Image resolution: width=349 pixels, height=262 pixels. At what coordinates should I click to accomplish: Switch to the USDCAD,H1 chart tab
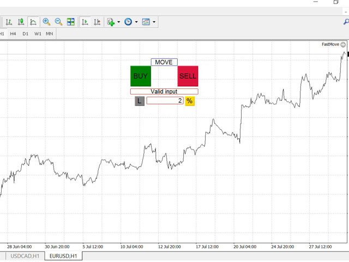(25, 255)
